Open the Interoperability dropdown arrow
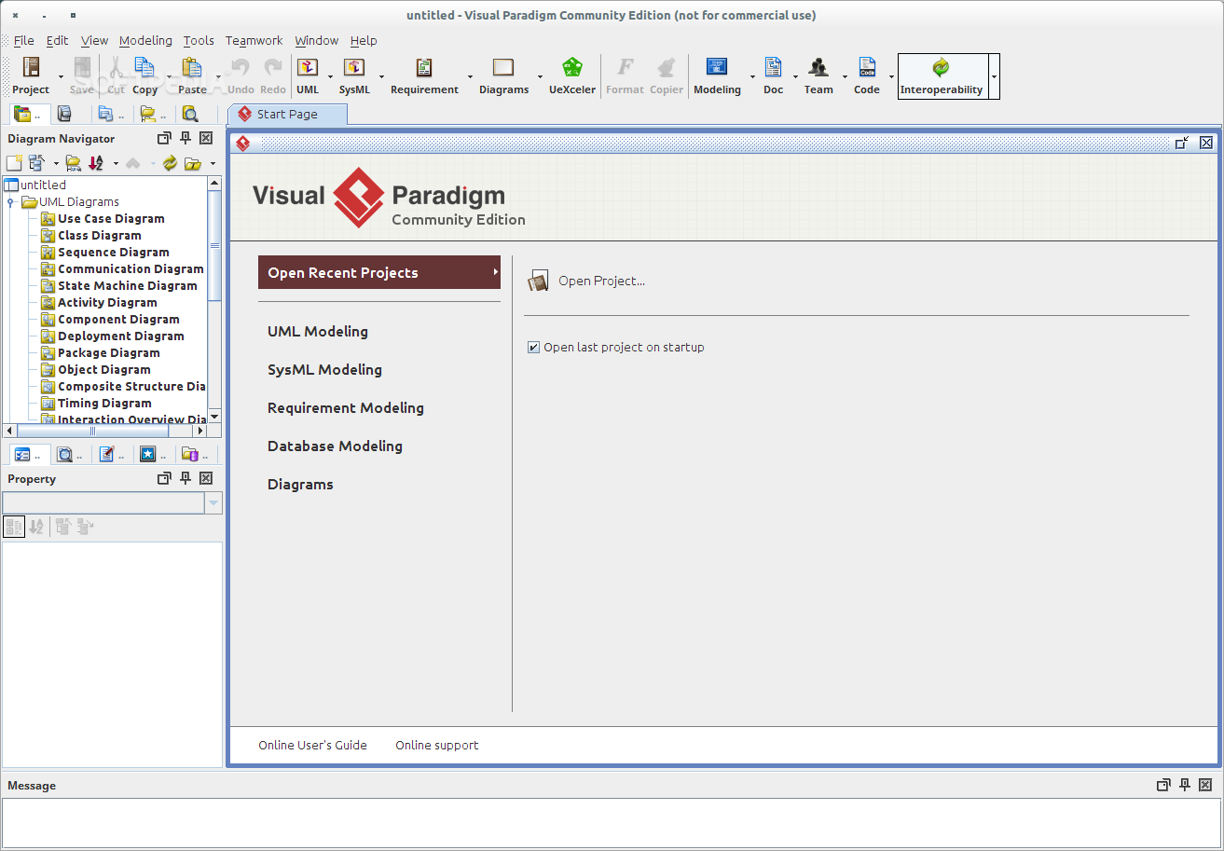Image resolution: width=1224 pixels, height=851 pixels. tap(994, 77)
